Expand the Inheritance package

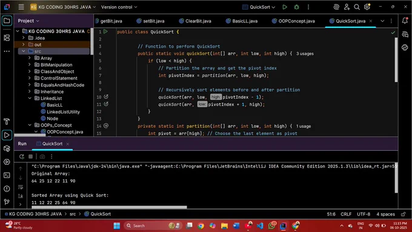click(30, 91)
